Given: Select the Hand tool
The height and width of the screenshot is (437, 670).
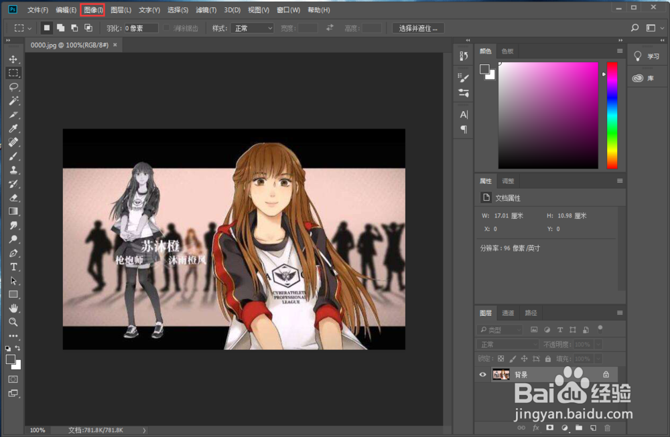Looking at the screenshot, I should click(x=13, y=308).
